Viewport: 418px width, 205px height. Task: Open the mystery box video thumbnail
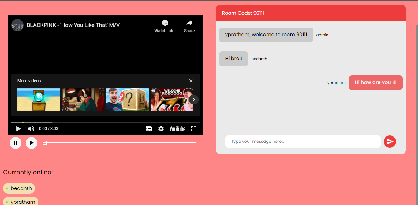tap(128, 100)
